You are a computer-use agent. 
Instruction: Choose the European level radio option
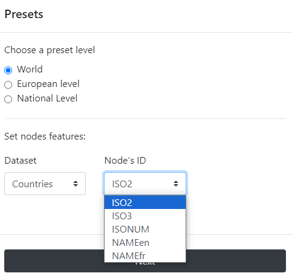pyautogui.click(x=8, y=85)
